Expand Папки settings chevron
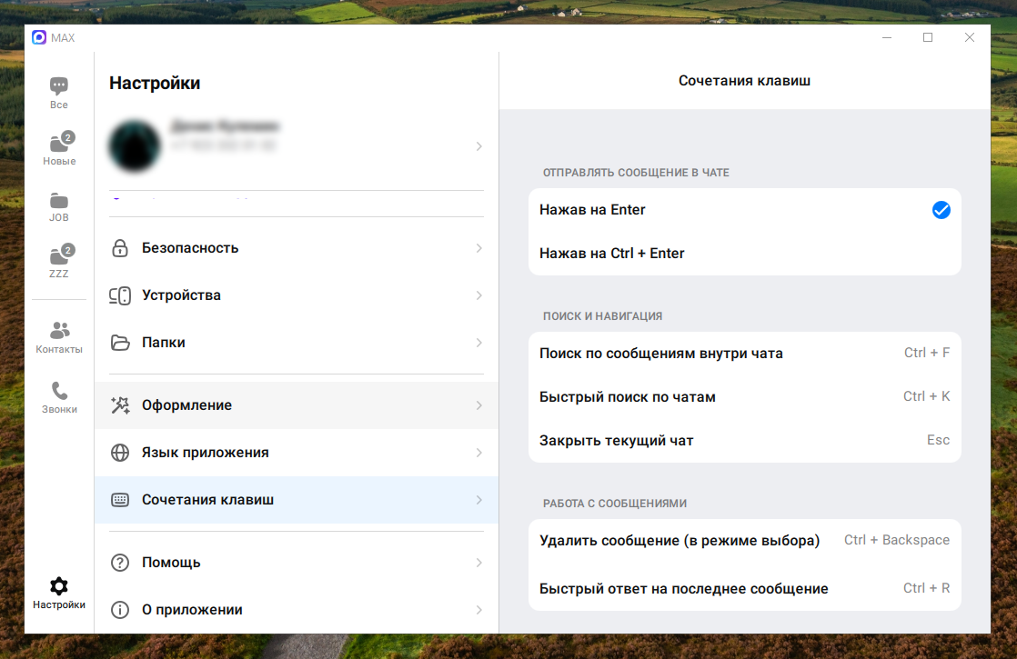This screenshot has width=1017, height=659. (x=479, y=343)
